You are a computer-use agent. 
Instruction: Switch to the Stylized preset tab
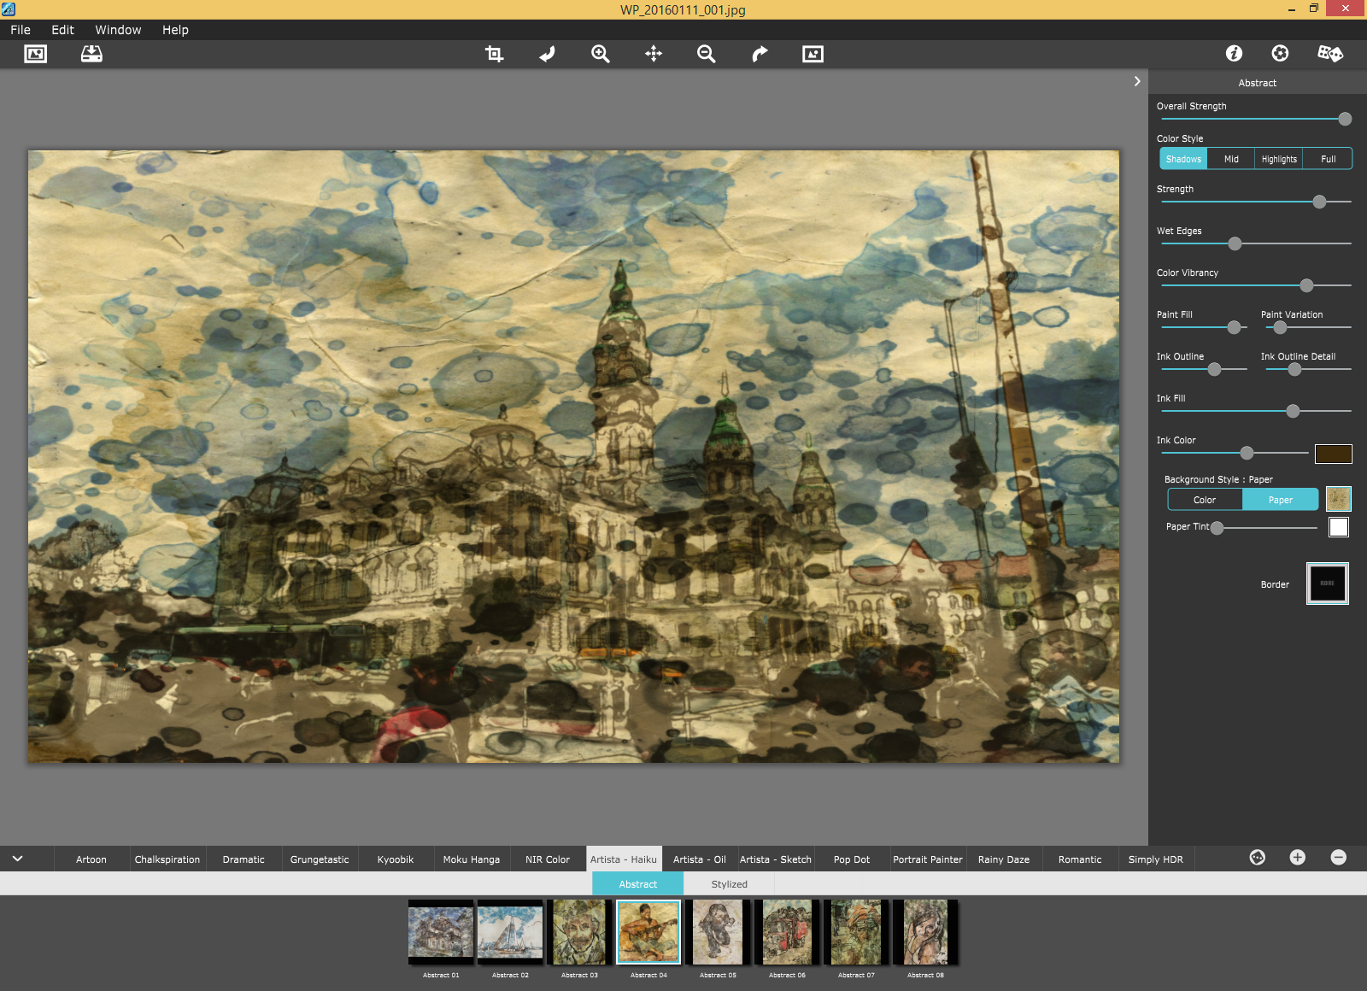click(x=730, y=884)
